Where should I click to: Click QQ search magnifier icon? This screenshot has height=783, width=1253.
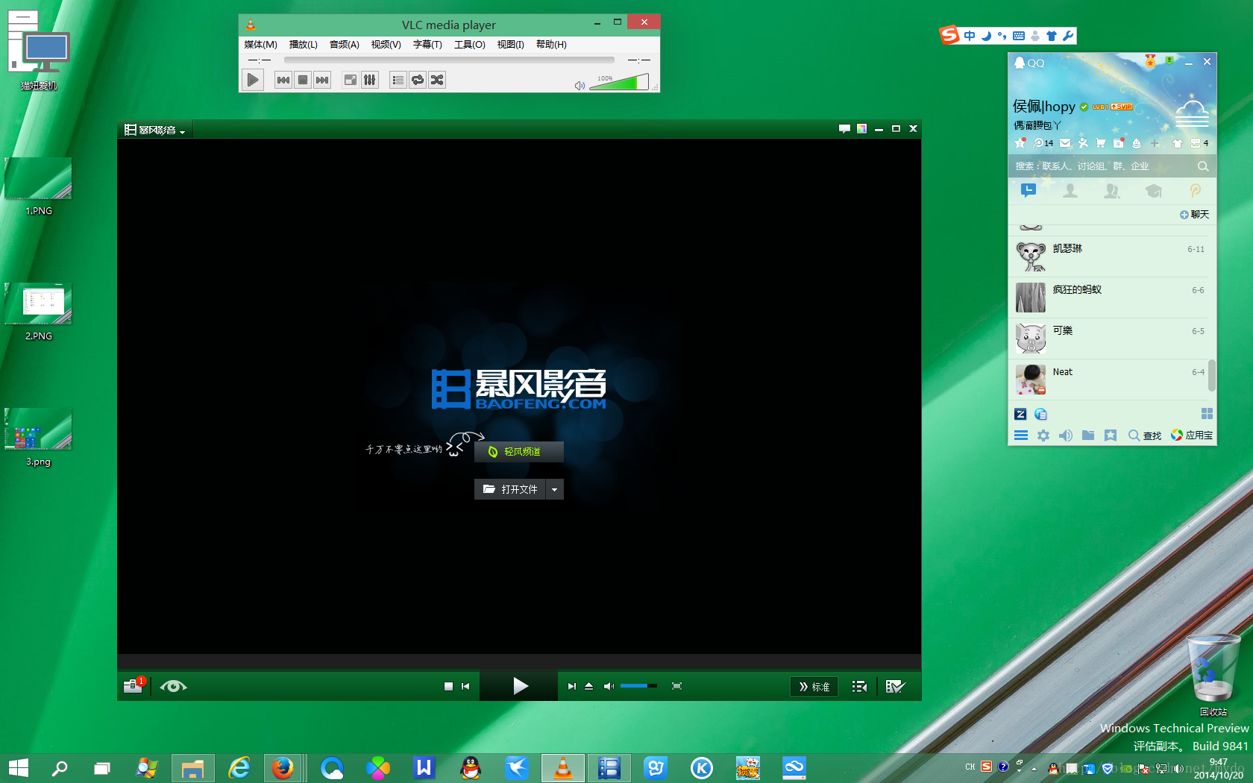click(x=1203, y=166)
